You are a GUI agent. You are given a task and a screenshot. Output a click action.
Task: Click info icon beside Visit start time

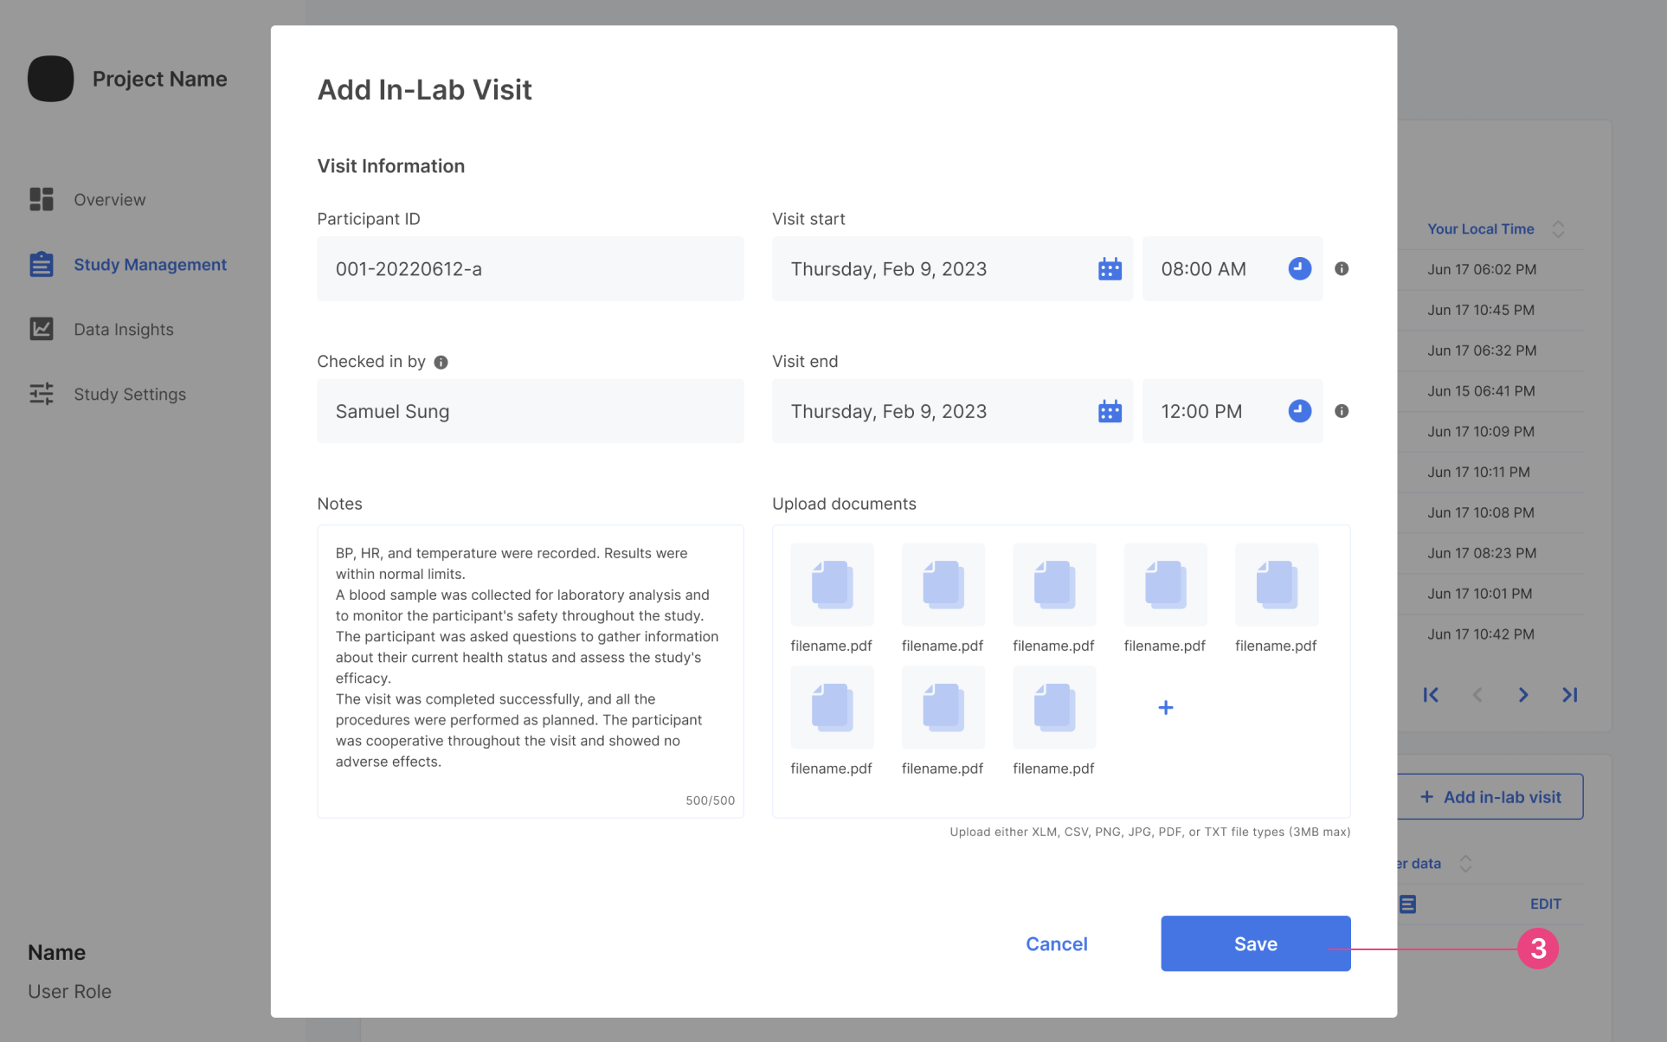coord(1342,269)
